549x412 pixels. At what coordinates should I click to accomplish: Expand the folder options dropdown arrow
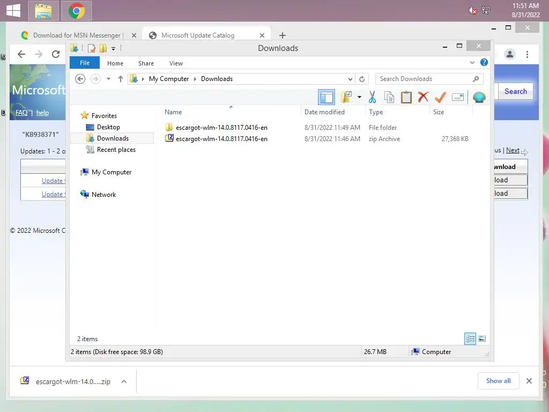click(359, 97)
